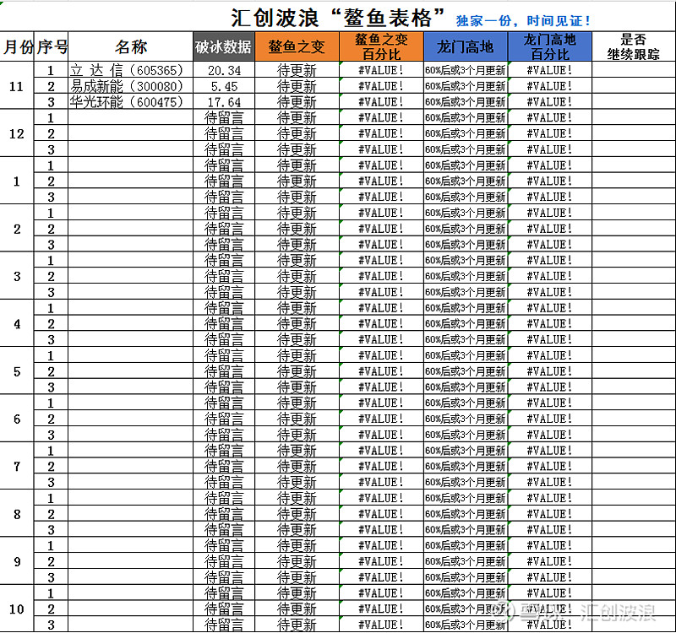The width and height of the screenshot is (676, 633).
Task: Select 是否继续跟踪 cell for 立达信
Action: [x=634, y=70]
